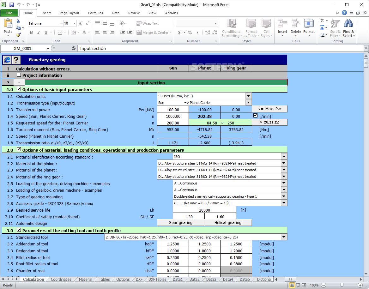Click the Insert cells icon
Image resolution: width=369 pixels, height=289 pixels.
tap(282, 24)
